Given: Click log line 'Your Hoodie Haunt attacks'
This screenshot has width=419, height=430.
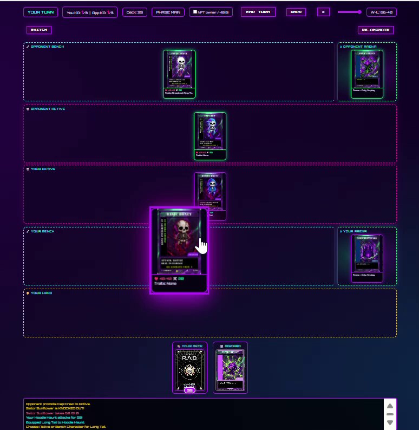Looking at the screenshot, I should click(x=54, y=418).
